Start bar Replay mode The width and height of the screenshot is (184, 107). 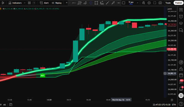click(57, 3)
